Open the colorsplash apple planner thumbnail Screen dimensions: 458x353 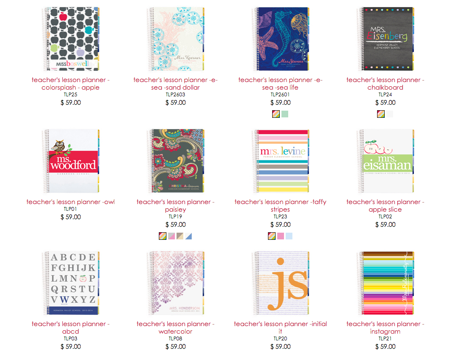[71, 39]
